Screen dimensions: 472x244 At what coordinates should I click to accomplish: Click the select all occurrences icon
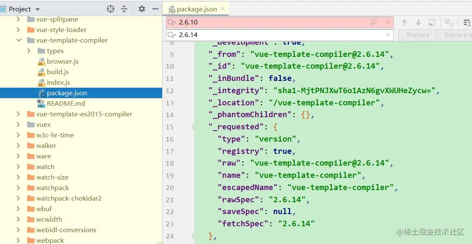pyautogui.click(x=449, y=22)
